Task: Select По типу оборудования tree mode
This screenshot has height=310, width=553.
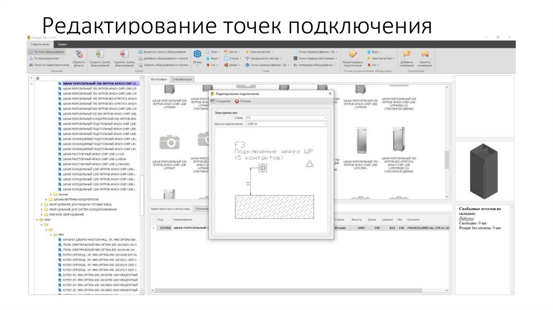Action: coord(46,52)
